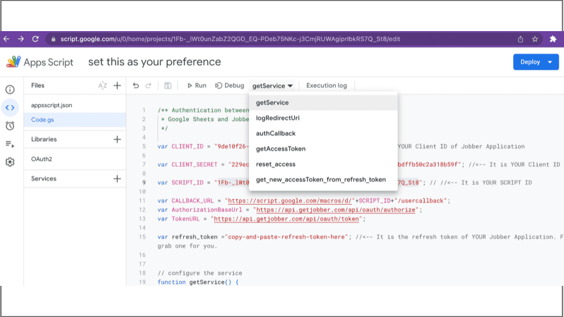564x317 pixels.
Task: Open the Executions list icon
Action: click(10, 144)
